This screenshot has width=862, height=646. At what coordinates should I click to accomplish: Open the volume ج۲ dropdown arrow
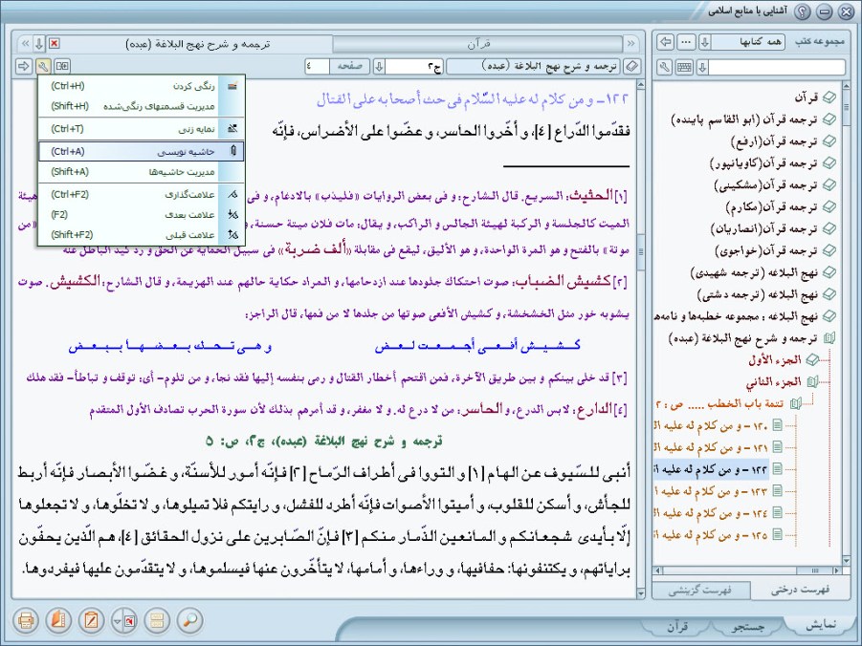point(379,67)
